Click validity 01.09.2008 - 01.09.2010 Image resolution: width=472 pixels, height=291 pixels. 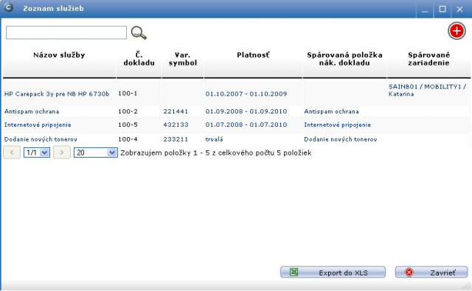[x=246, y=111]
